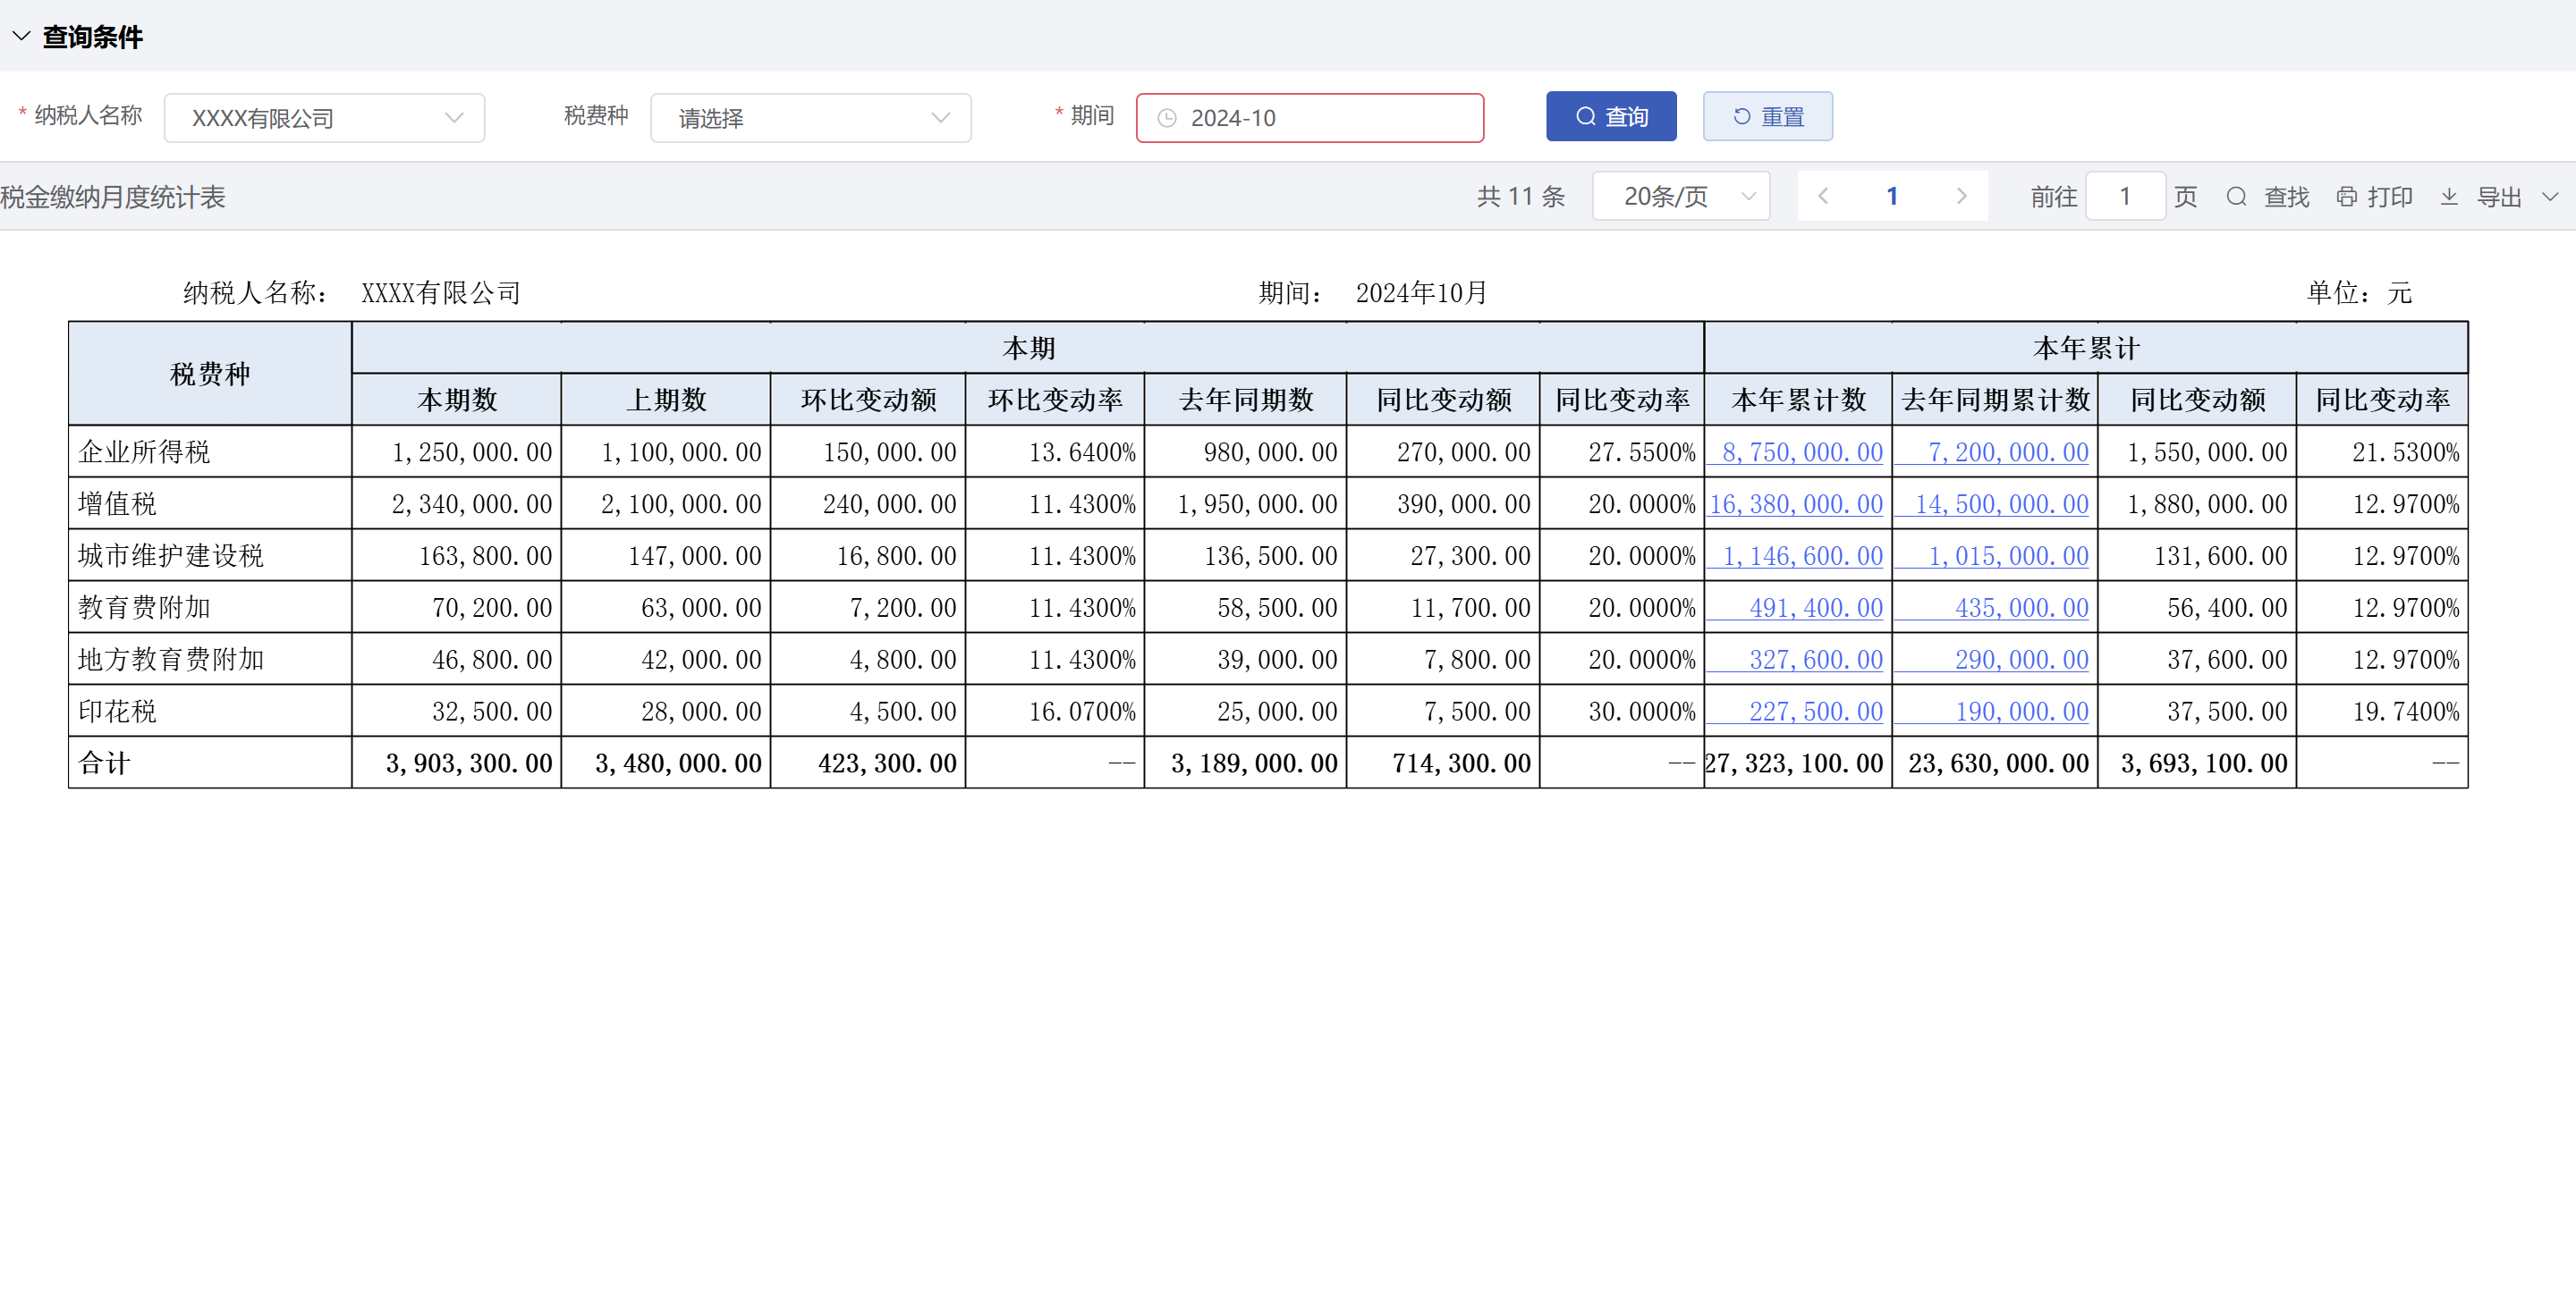Open the 纳税人名称 dropdown
Image resolution: width=2576 pixels, height=1307 pixels.
pyautogui.click(x=324, y=118)
